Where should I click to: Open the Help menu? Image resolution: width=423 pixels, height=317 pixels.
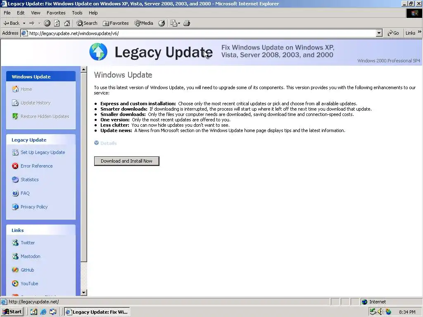pos(93,13)
